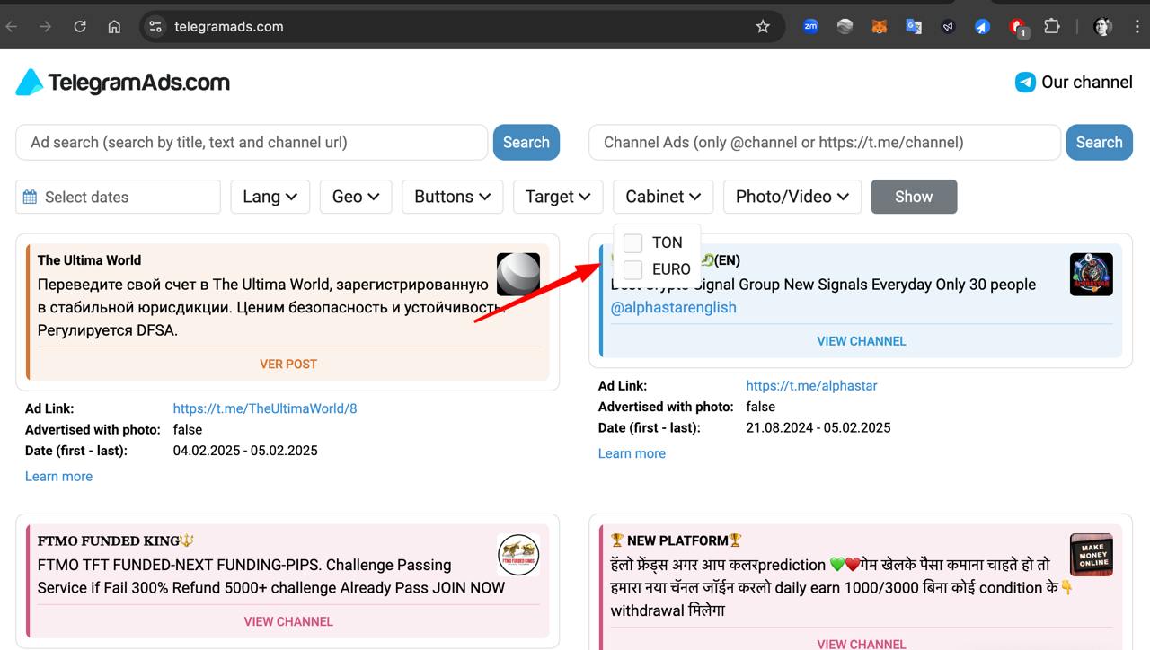The width and height of the screenshot is (1150, 650).
Task: Search ads with the left Search button
Action: pos(526,142)
